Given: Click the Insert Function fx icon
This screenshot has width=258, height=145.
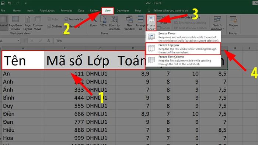Looking at the screenshot, I should click(48, 41).
